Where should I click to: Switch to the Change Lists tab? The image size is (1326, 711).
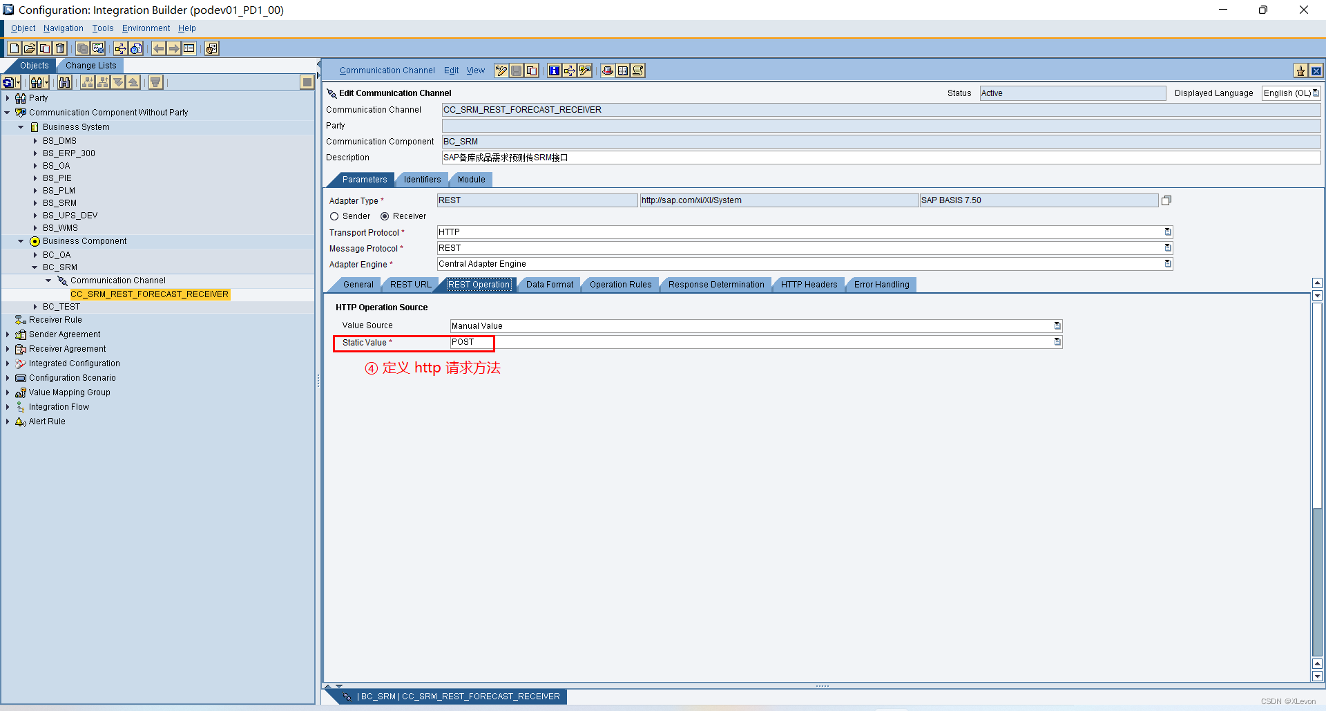90,66
